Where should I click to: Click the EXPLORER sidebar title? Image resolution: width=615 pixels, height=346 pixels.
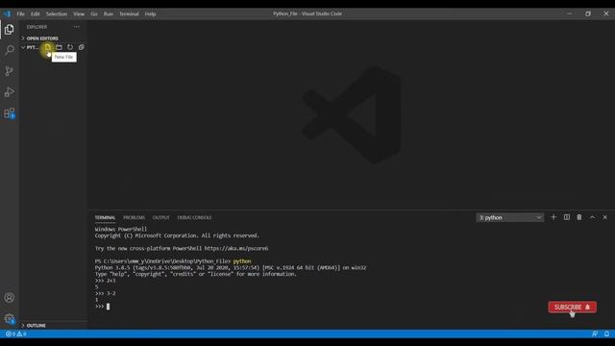pyautogui.click(x=37, y=27)
